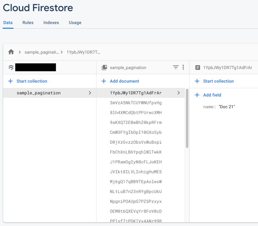Open the filter documents icon
This screenshot has height=226, width=258.
pyautogui.click(x=175, y=67)
